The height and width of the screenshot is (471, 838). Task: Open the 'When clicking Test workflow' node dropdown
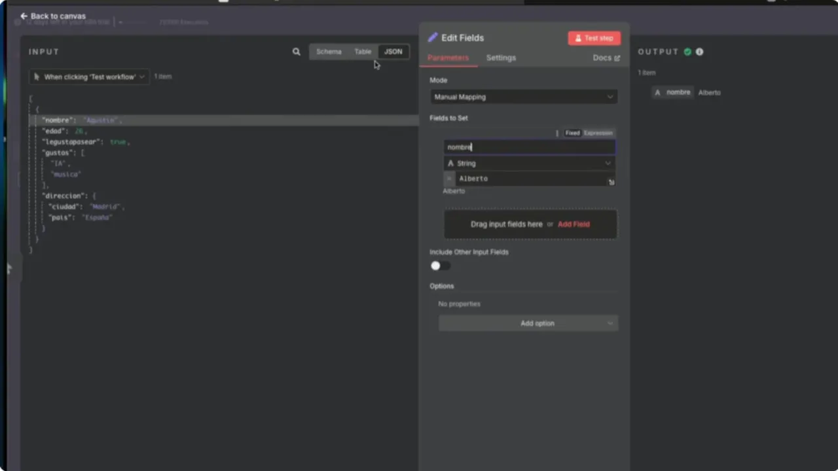90,77
